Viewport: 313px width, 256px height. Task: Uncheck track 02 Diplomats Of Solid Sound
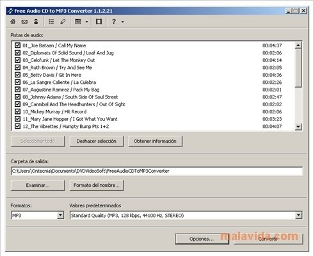17,52
